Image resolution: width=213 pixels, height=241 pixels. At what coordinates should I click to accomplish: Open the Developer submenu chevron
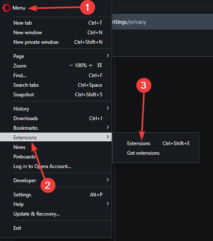coord(108,180)
